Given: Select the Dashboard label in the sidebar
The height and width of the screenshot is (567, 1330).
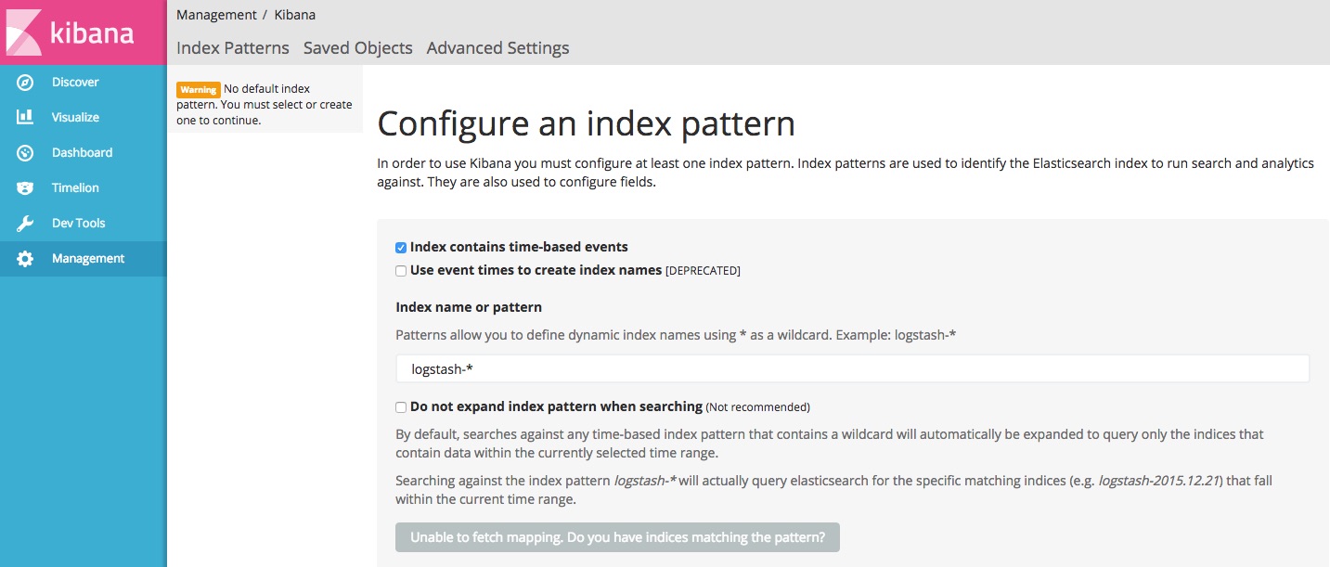Looking at the screenshot, I should [x=82, y=153].
